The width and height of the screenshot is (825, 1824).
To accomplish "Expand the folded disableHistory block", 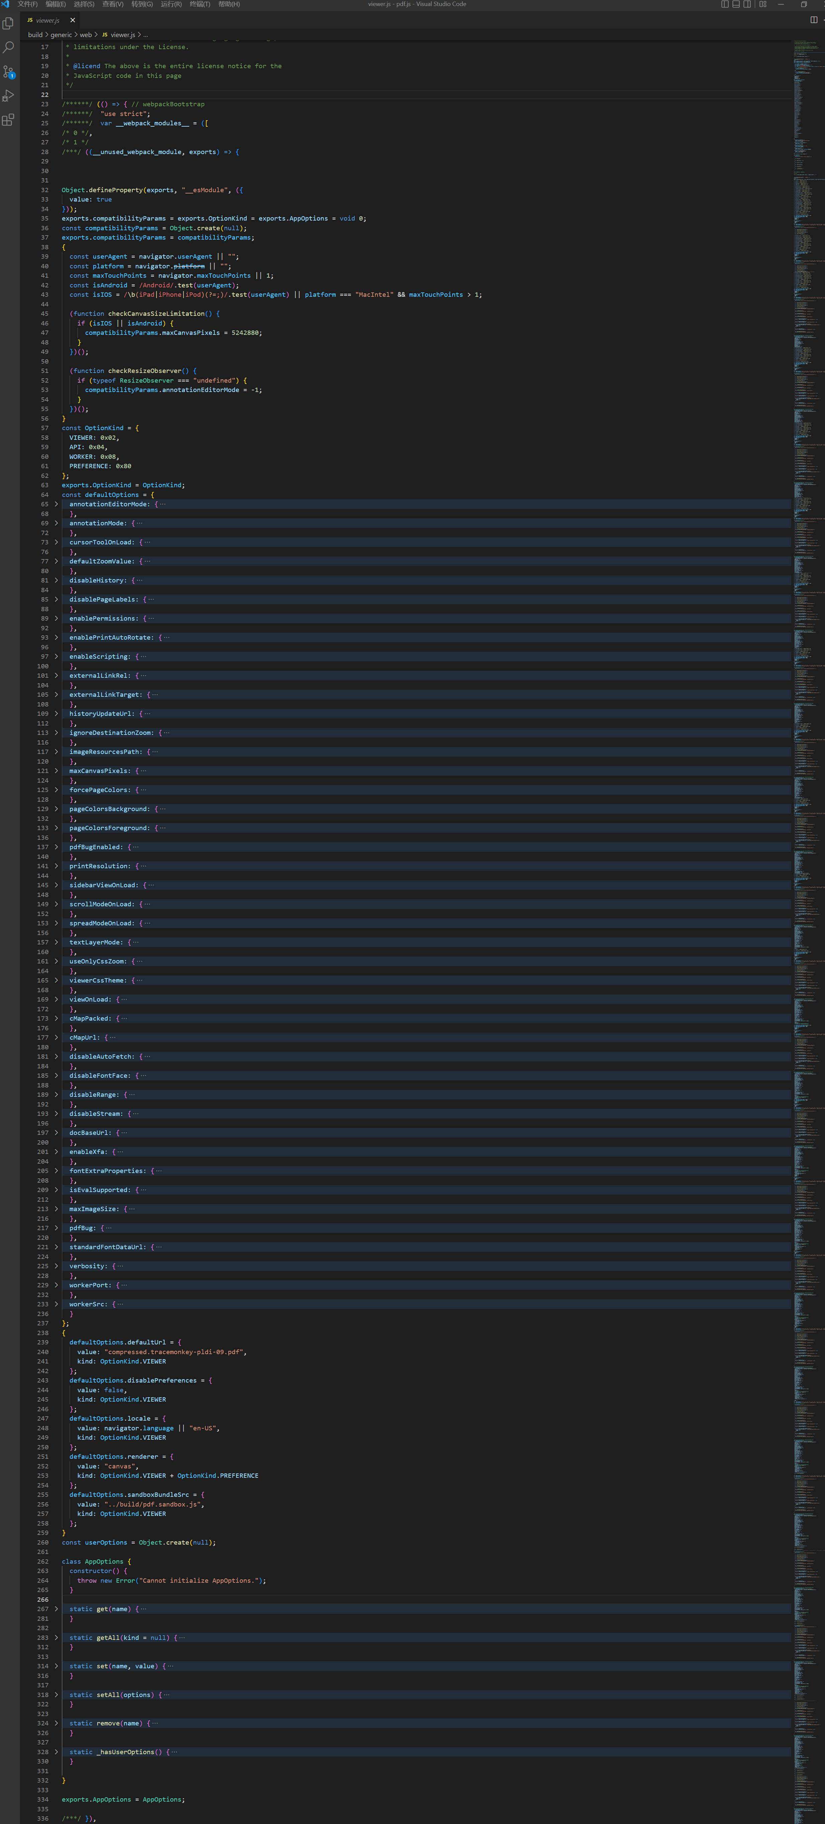I will [56, 580].
